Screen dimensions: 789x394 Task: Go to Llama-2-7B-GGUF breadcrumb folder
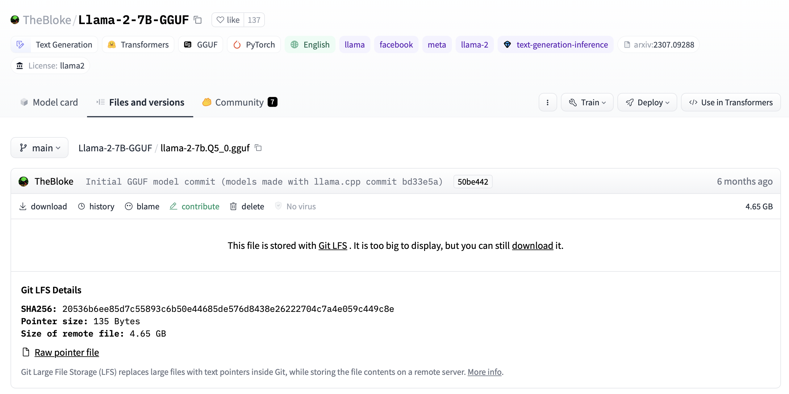115,148
